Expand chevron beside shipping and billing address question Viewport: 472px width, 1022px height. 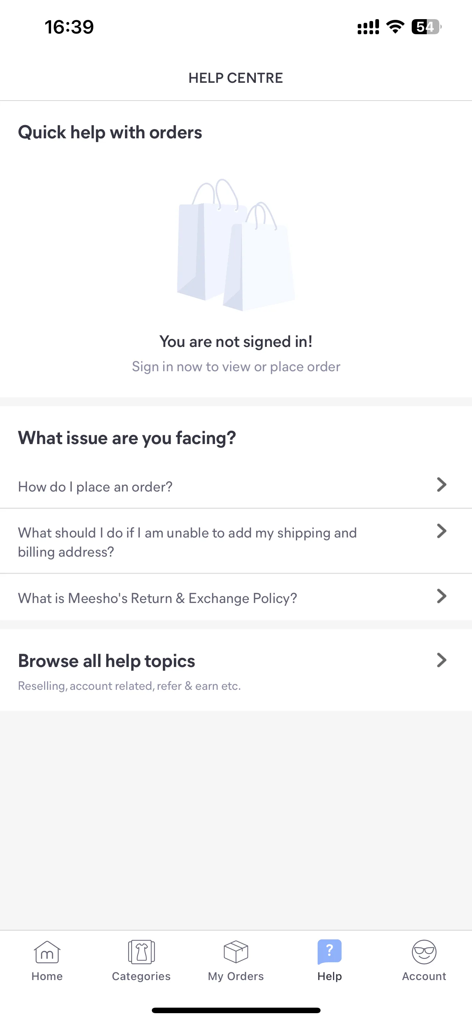pos(441,531)
